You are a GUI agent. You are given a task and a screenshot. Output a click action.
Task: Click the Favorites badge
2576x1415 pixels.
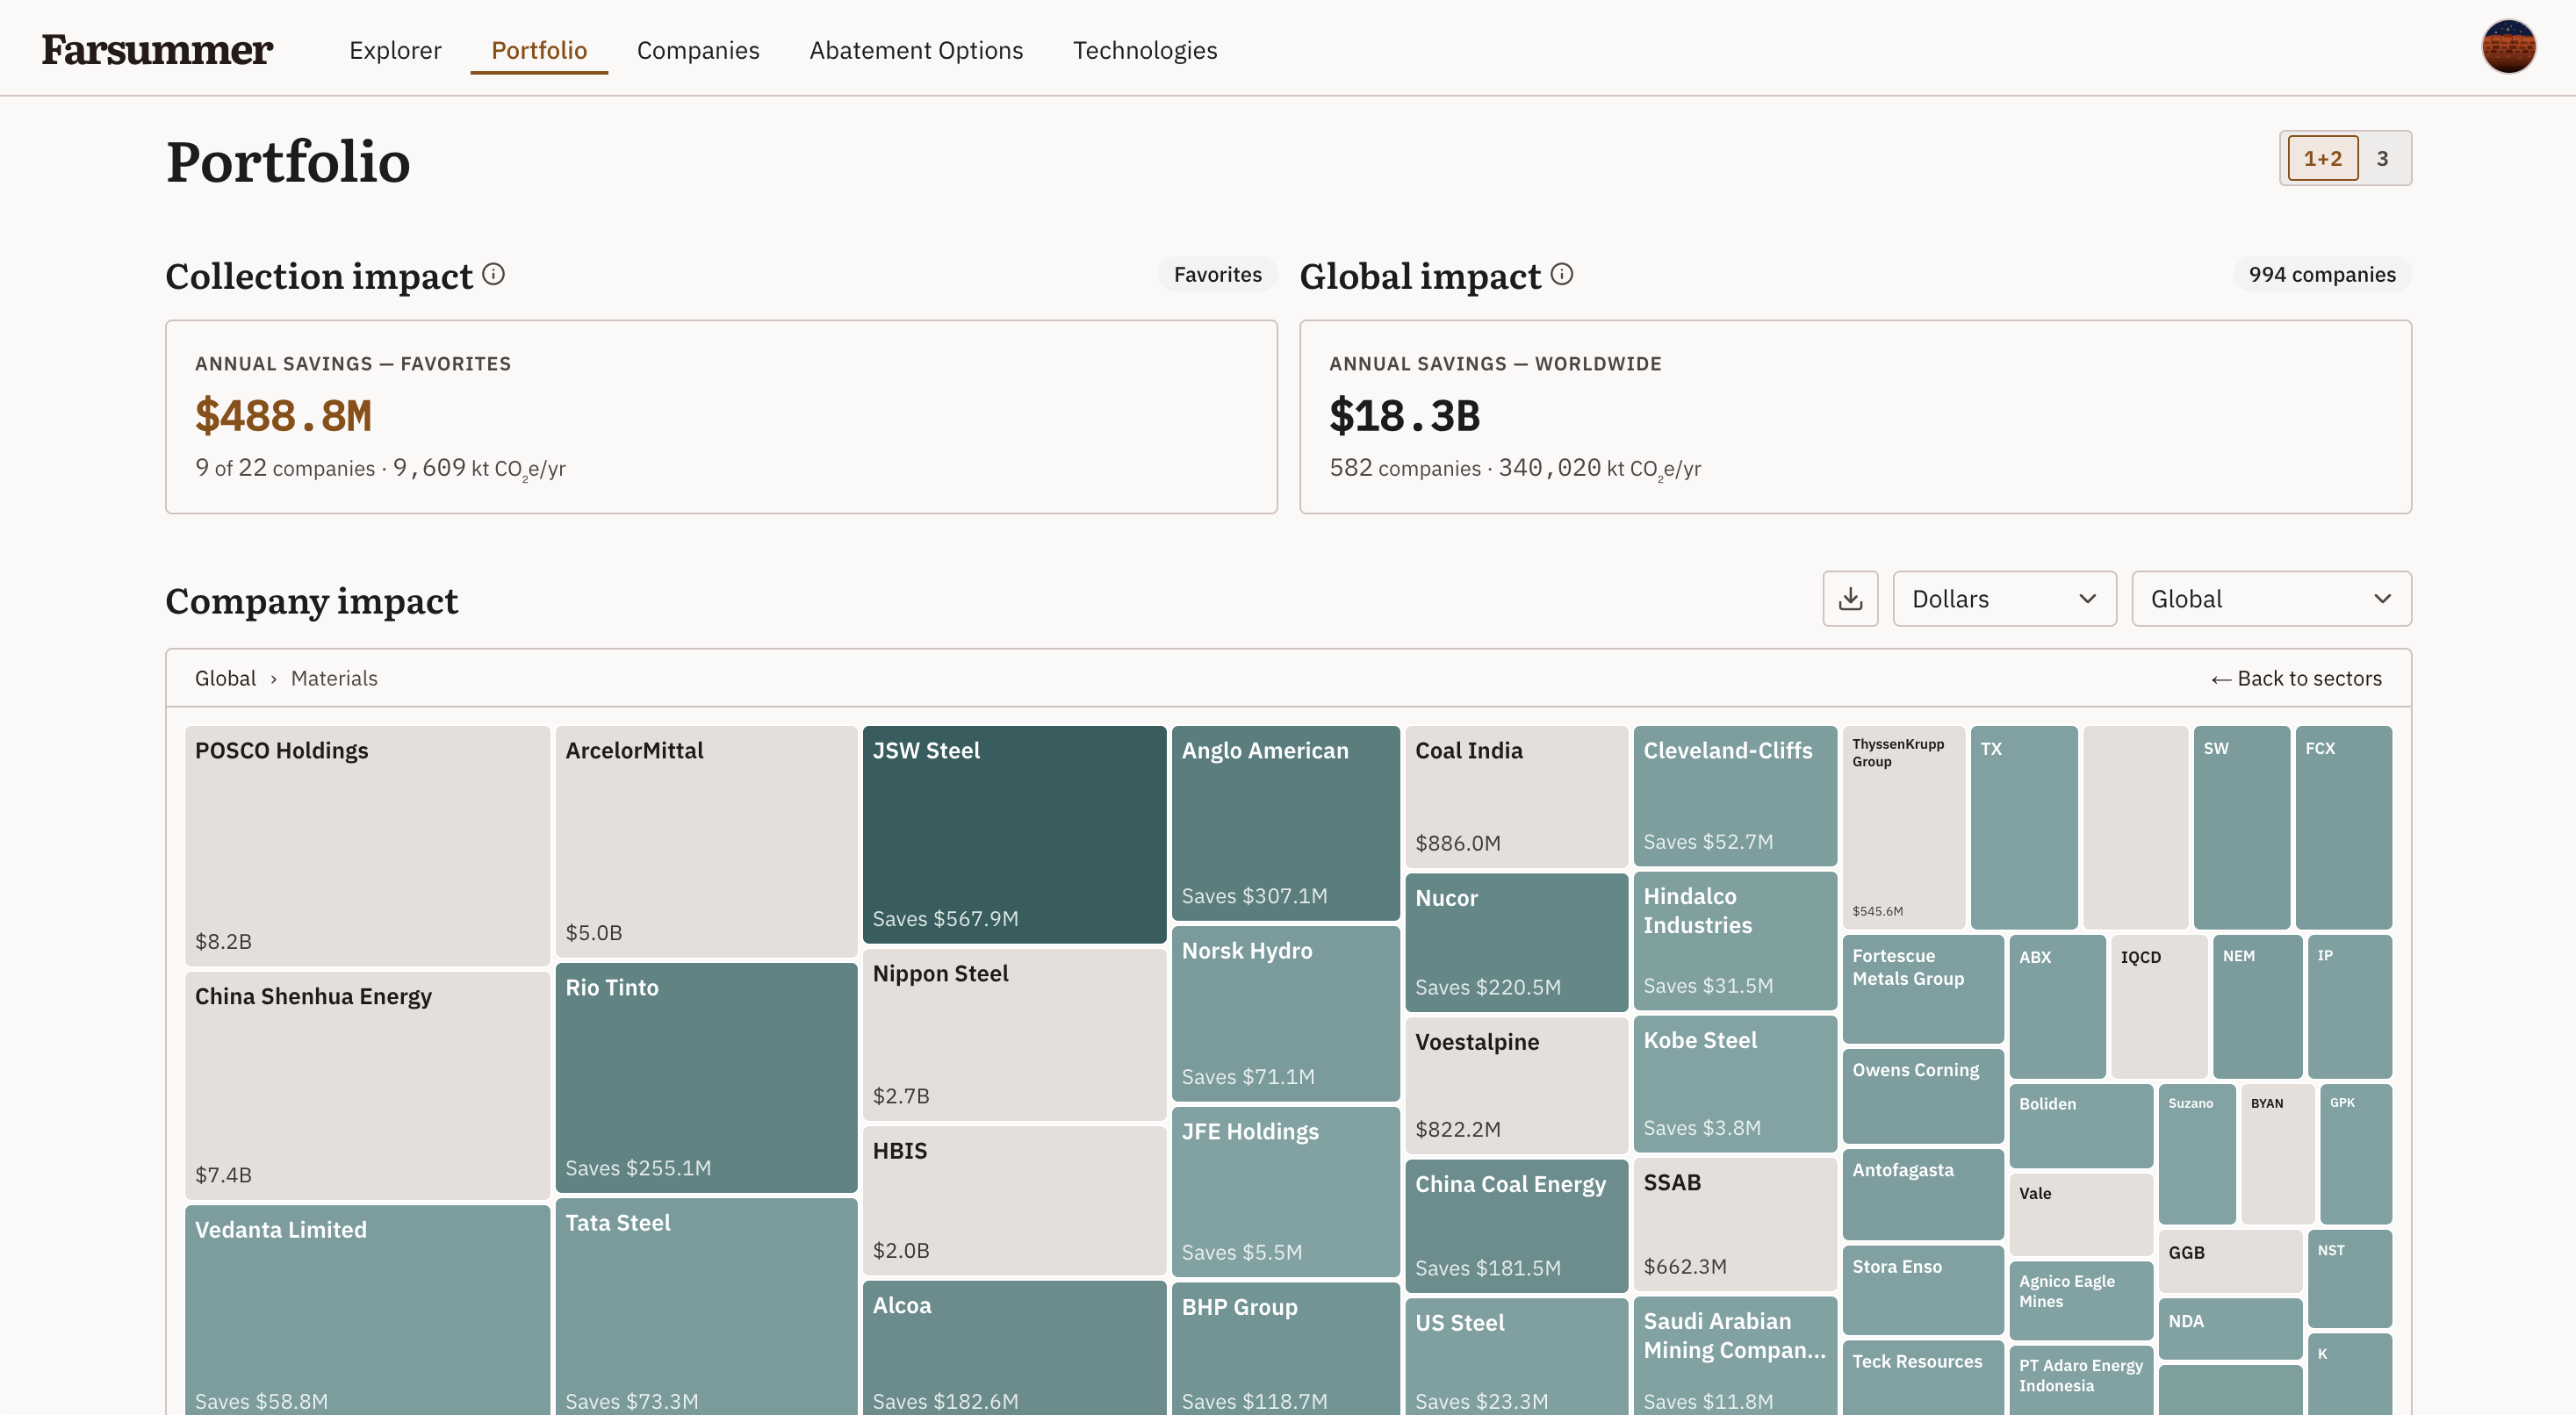click(1217, 274)
